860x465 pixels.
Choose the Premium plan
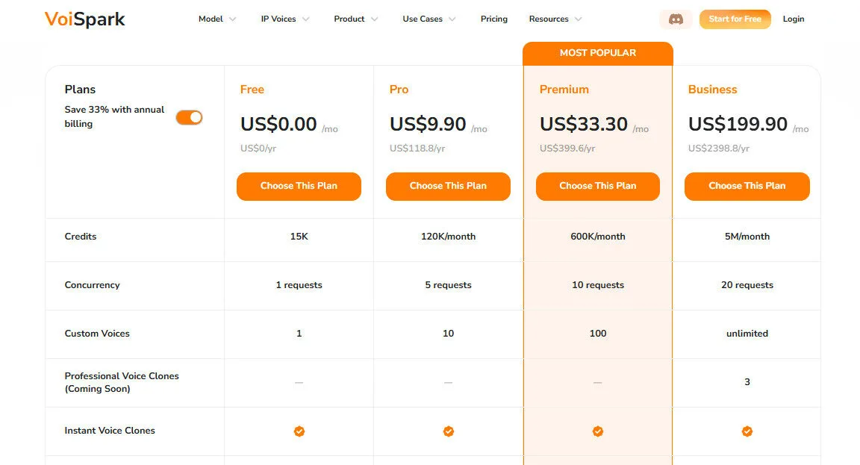pos(598,186)
